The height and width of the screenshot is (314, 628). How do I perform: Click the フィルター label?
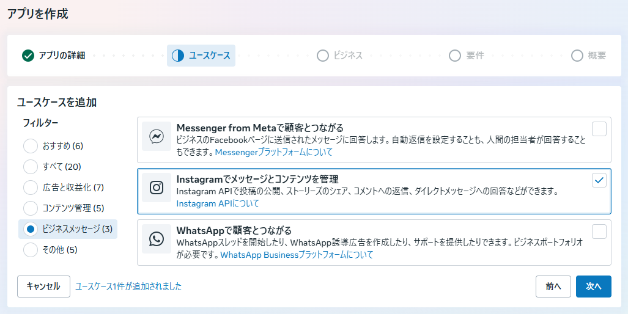(40, 123)
